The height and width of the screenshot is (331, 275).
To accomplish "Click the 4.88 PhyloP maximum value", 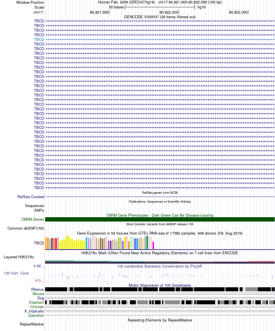I will click(37, 266).
